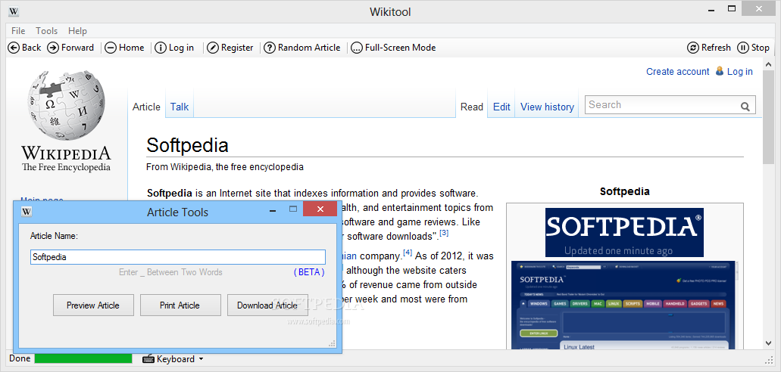
Task: Click the Stop icon
Action: (x=742, y=48)
